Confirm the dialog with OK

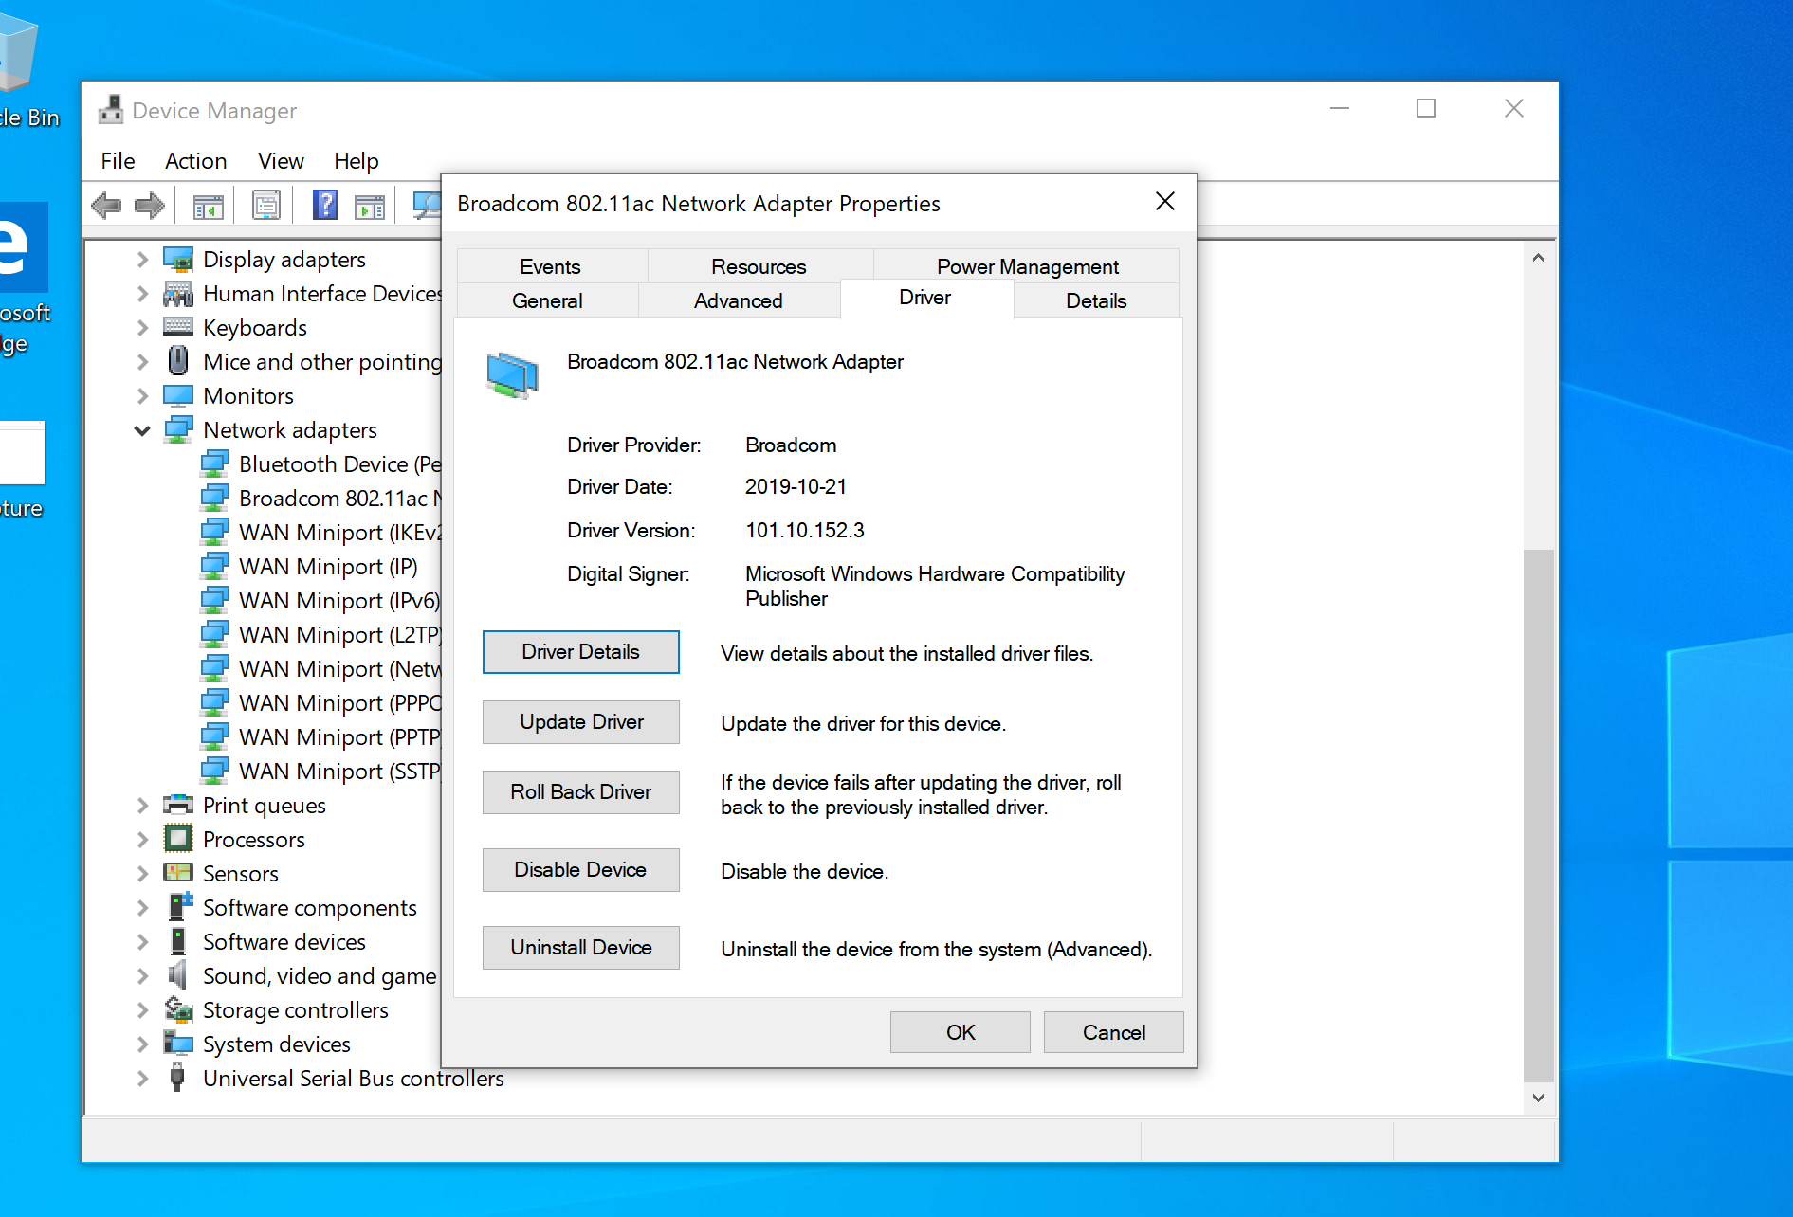[x=961, y=1032]
